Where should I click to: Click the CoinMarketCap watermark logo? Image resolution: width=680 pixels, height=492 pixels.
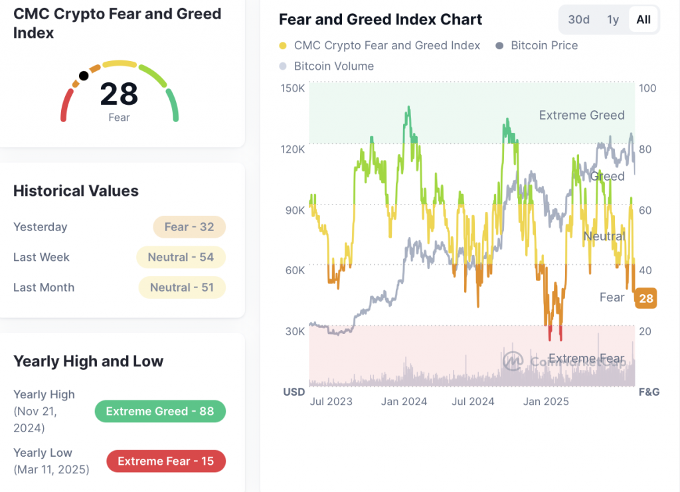point(513,361)
